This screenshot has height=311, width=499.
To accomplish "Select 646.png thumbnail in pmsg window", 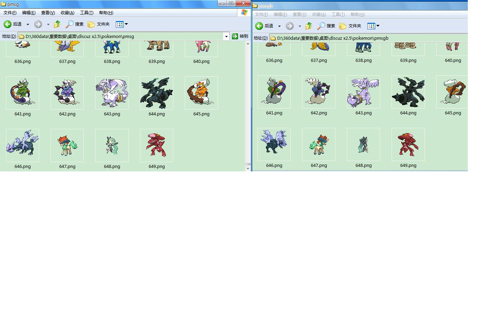I will point(23,145).
